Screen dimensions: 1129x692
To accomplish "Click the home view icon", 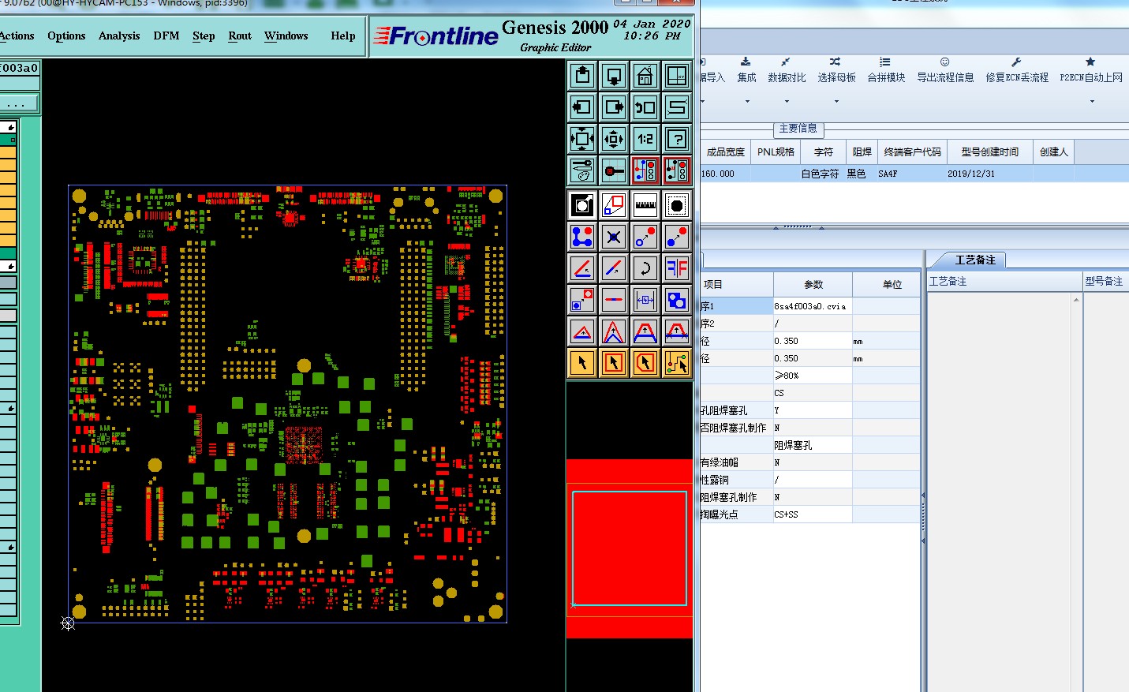I will [645, 76].
